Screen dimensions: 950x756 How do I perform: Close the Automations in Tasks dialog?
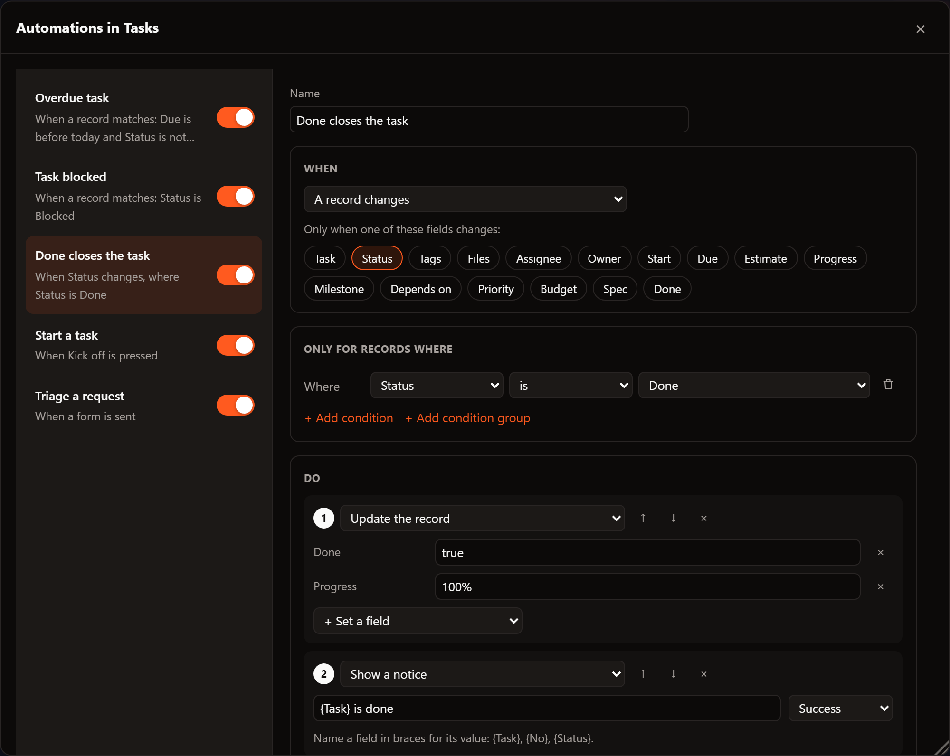(x=920, y=29)
